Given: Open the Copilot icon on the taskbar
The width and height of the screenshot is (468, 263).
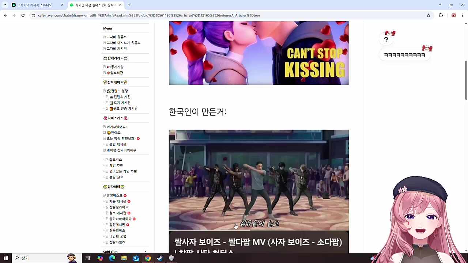Looking at the screenshot, I should coord(100,258).
